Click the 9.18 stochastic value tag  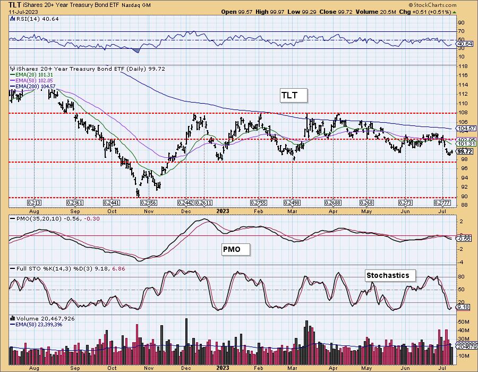click(x=463, y=307)
